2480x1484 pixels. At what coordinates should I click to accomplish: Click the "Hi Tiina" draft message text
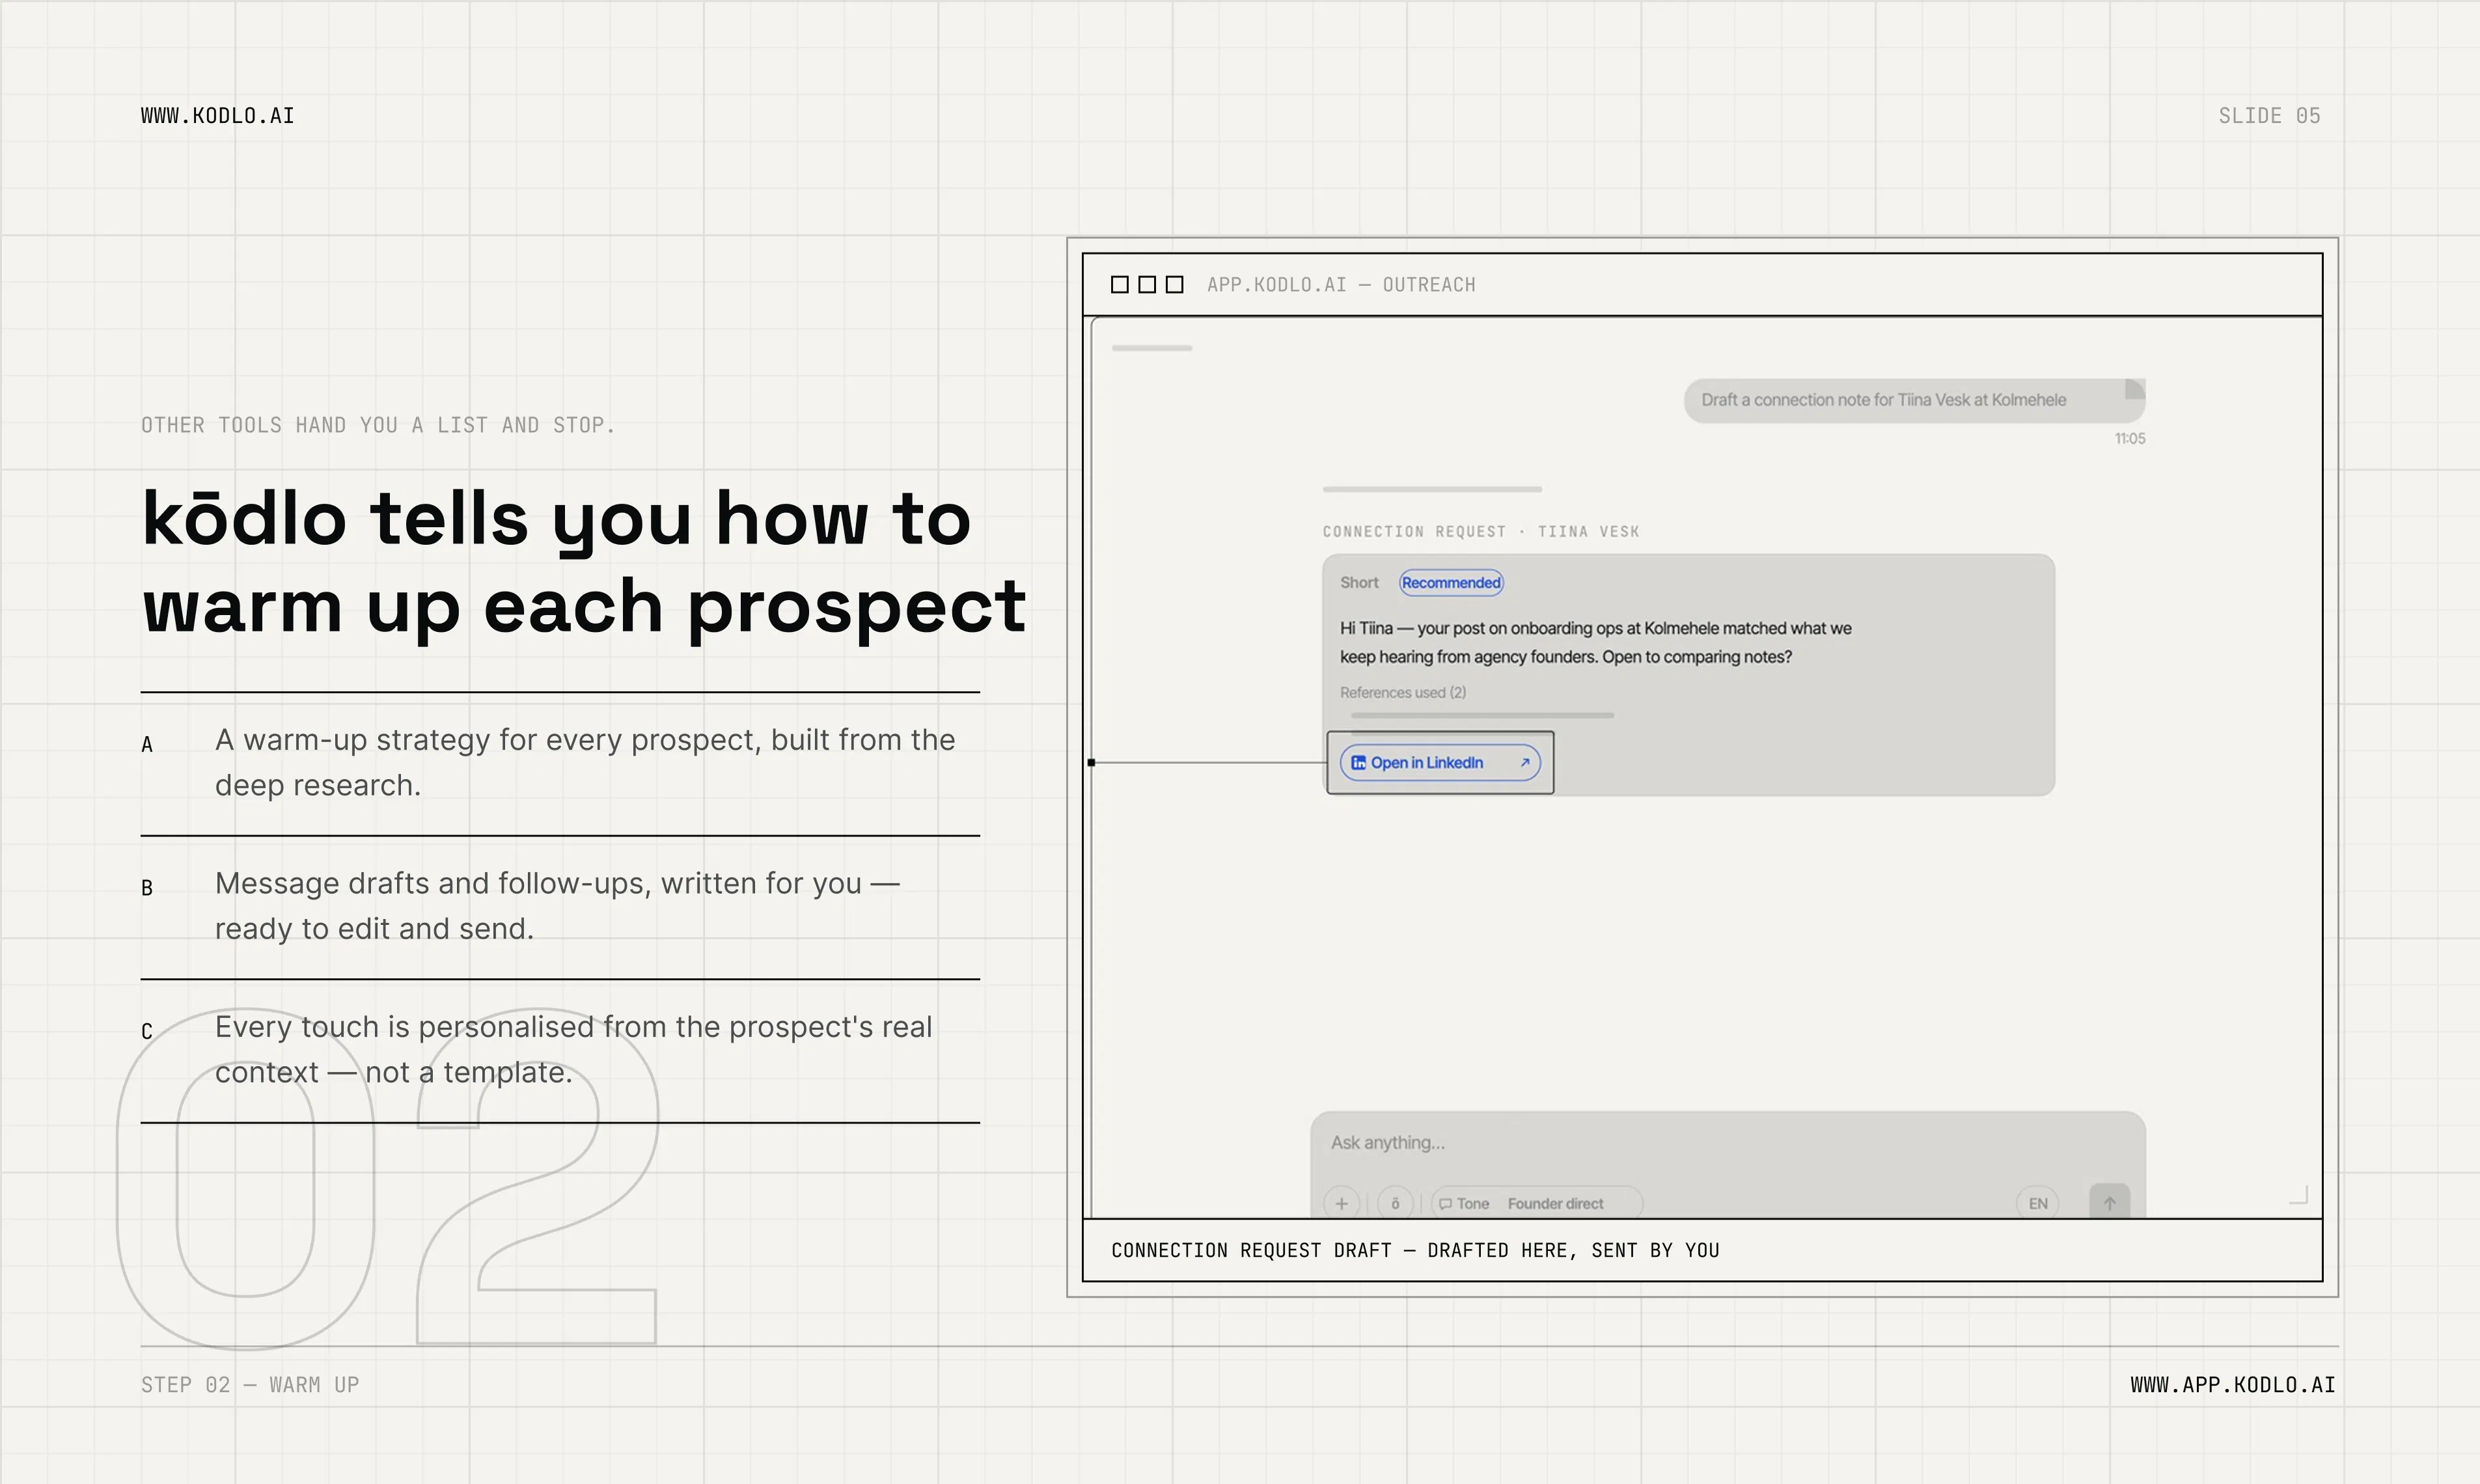[1596, 642]
